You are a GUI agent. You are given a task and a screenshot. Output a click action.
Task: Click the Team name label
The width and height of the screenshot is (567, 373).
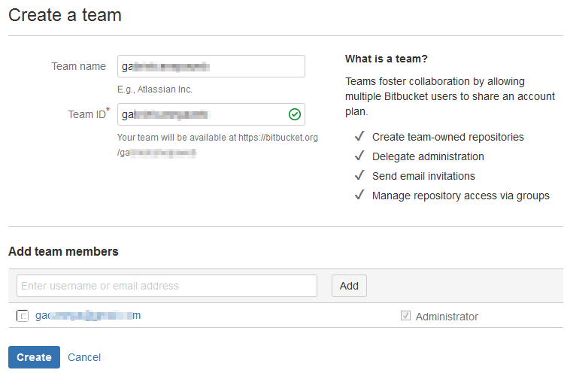point(78,66)
